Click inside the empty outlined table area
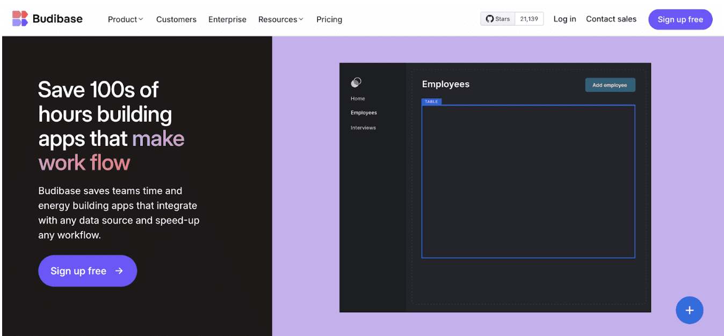 [528, 181]
